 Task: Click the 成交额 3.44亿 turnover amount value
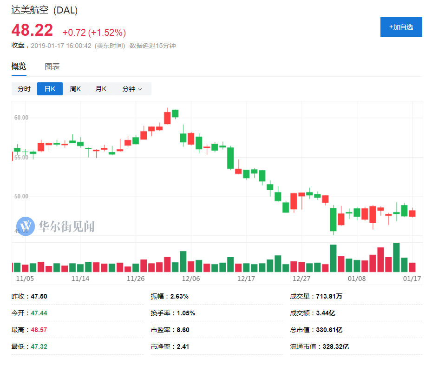coord(326,313)
